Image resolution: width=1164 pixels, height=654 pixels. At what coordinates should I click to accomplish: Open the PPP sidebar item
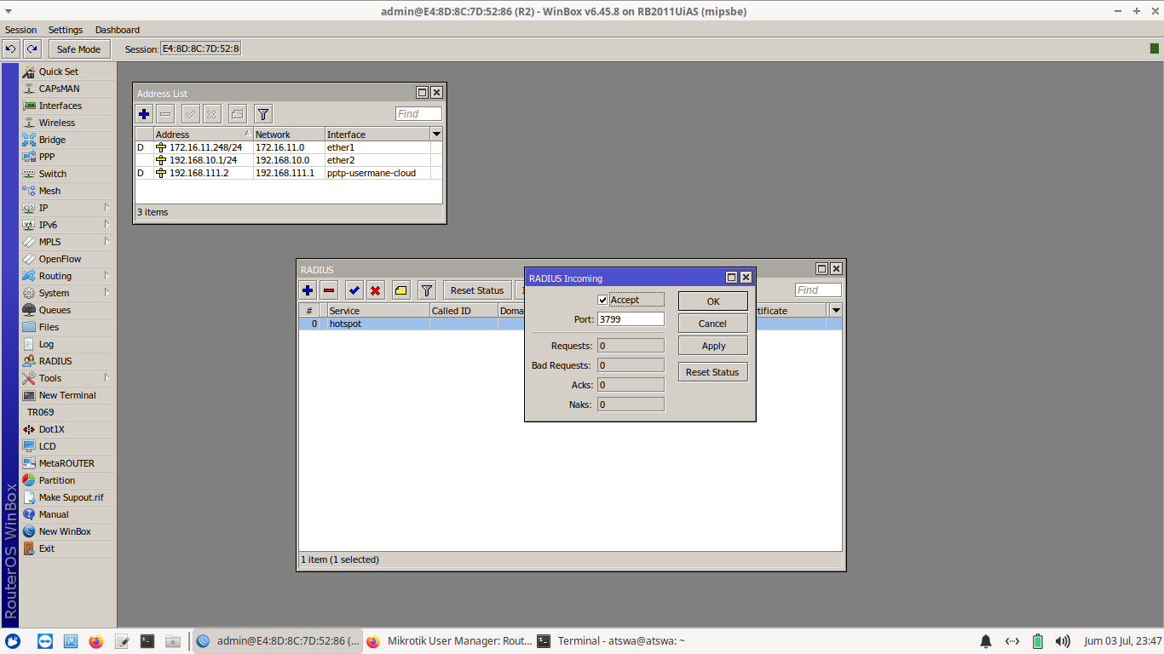click(68, 157)
